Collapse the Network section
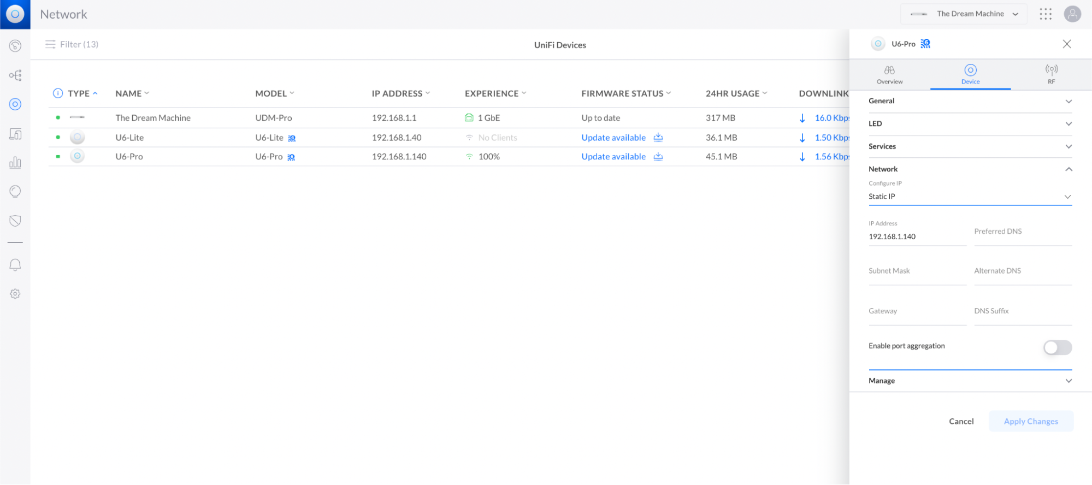Viewport: 1092px width, 485px height. pyautogui.click(x=970, y=169)
